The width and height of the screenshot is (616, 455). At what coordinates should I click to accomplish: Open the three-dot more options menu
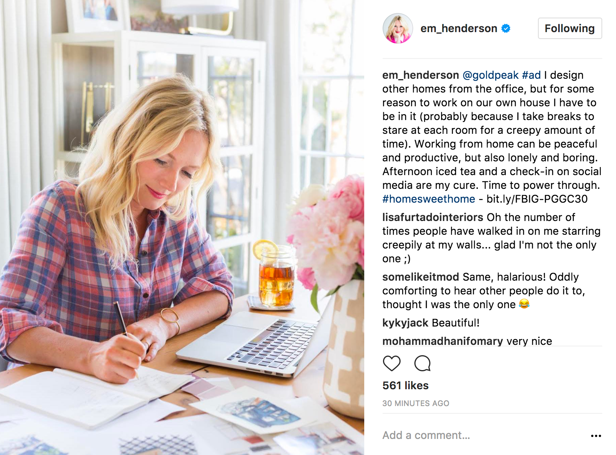pos(596,436)
